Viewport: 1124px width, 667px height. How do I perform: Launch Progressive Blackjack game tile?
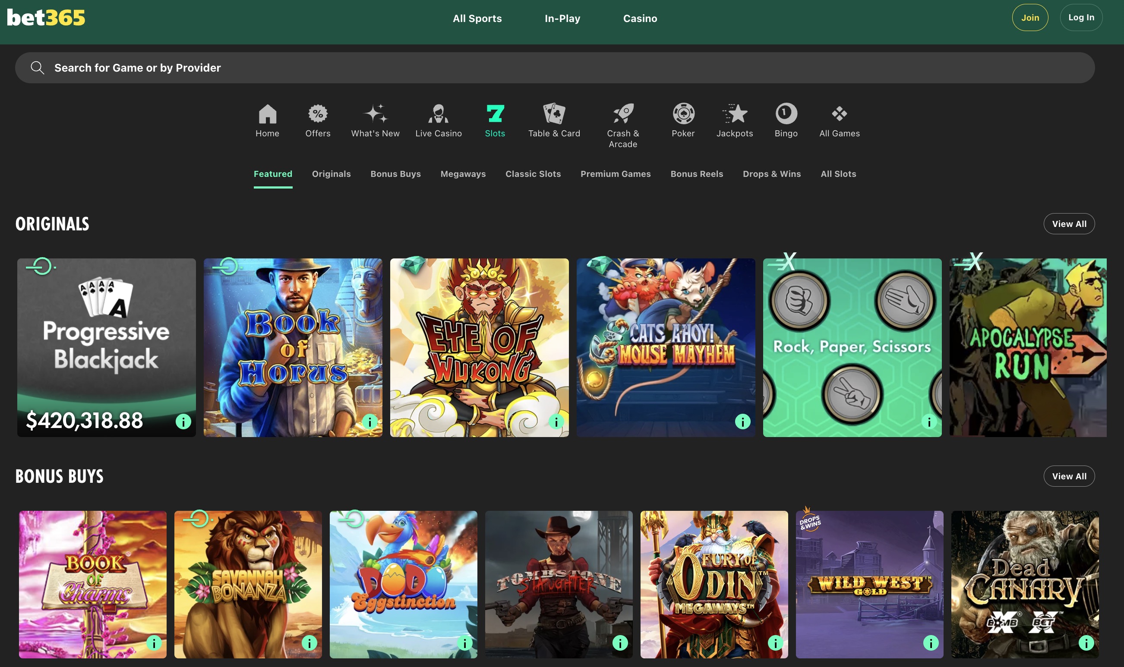107,347
